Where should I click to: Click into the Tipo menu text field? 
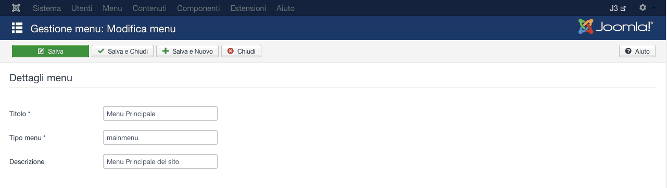(x=160, y=137)
